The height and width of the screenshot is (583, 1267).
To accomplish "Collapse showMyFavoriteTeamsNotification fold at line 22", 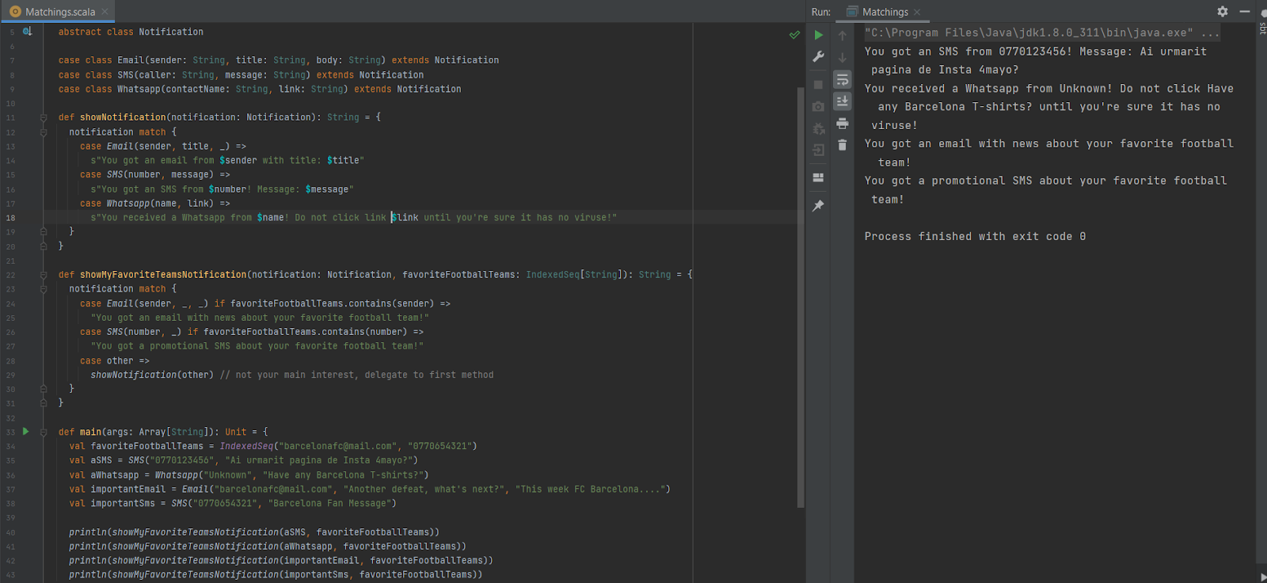I will (44, 275).
